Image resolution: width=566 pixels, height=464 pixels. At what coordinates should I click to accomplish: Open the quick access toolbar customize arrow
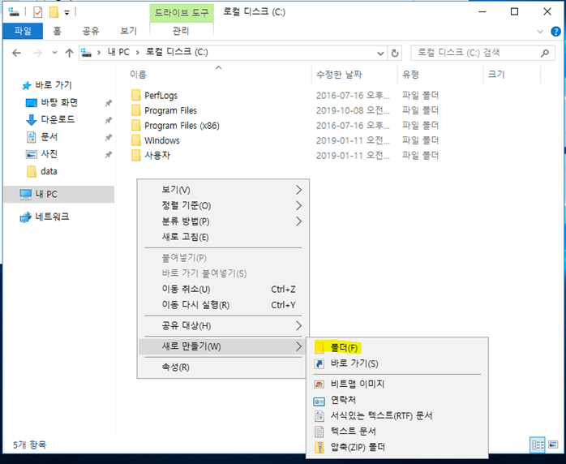point(66,13)
